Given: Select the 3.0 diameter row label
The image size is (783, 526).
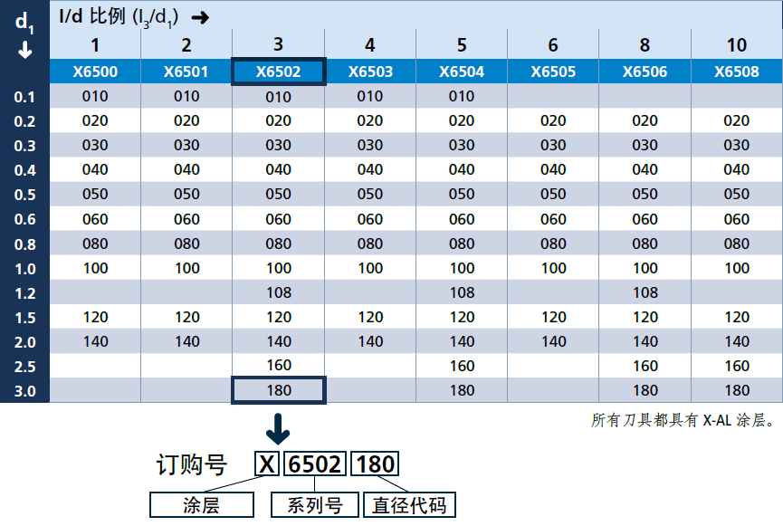Looking at the screenshot, I should [x=24, y=391].
